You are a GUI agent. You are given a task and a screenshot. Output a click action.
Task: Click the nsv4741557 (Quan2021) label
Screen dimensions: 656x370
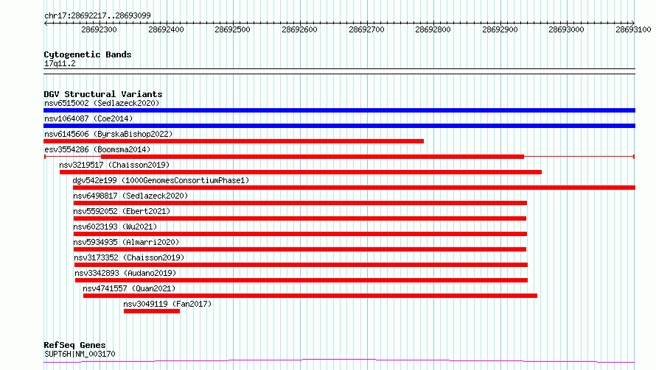[x=129, y=288]
